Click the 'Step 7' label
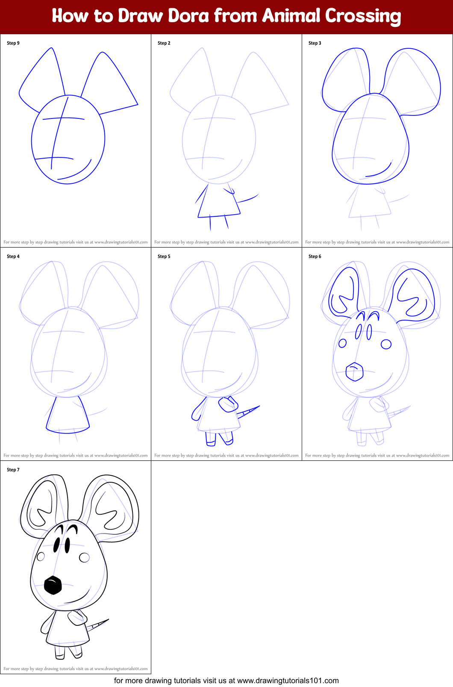 (13, 470)
